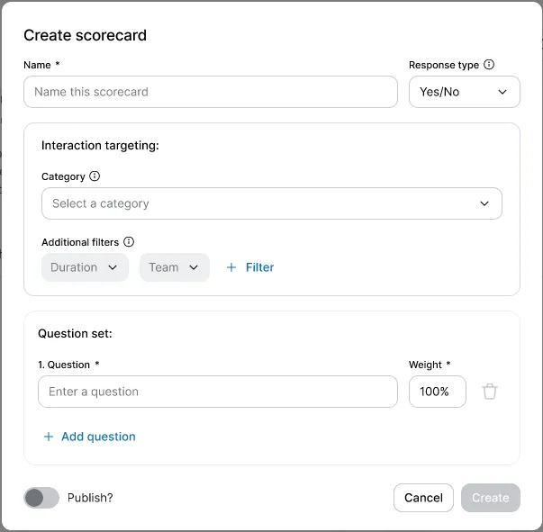This screenshot has width=543, height=532.
Task: Open the Team filter dropdown
Action: coord(174,267)
